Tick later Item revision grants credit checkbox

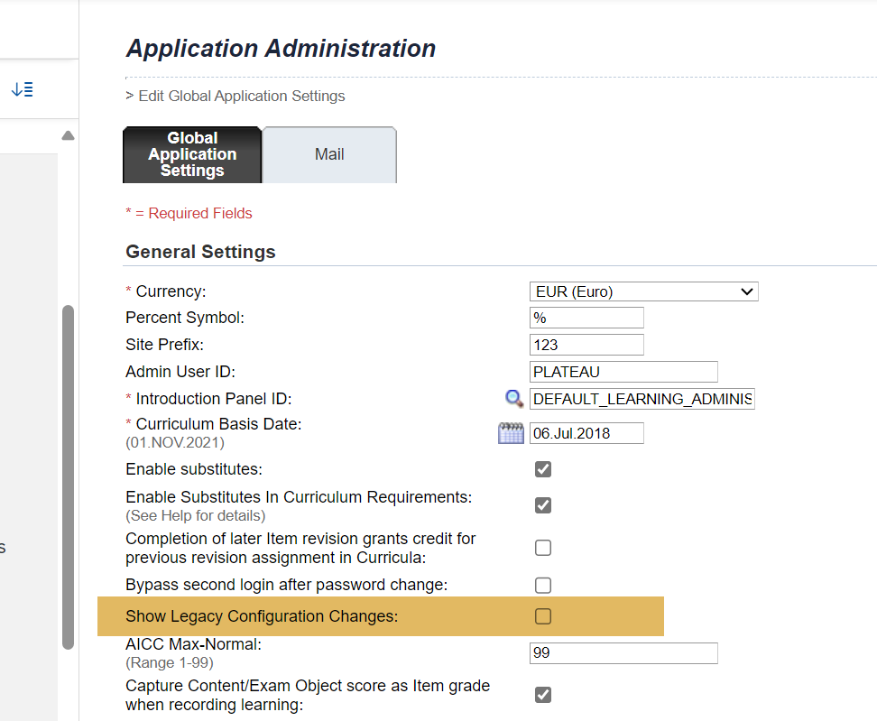[x=543, y=548]
